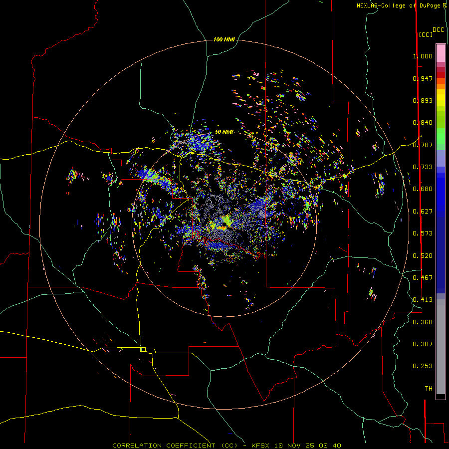Click the 0.467 legend value
The width and height of the screenshot is (449, 449).
(423, 278)
